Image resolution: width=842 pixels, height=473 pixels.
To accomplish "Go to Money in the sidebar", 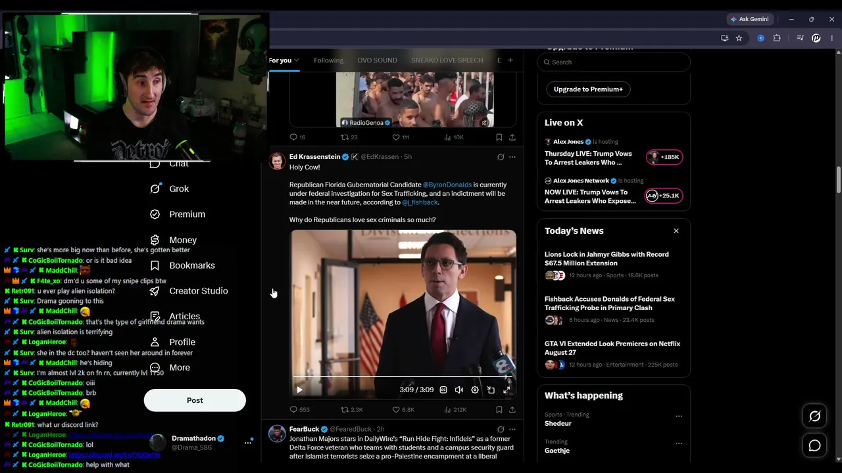I will 173,240.
